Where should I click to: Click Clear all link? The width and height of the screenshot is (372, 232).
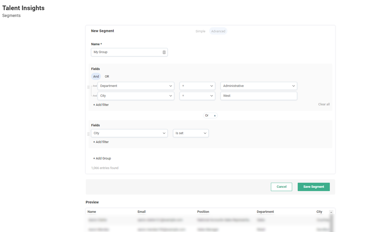pos(324,104)
